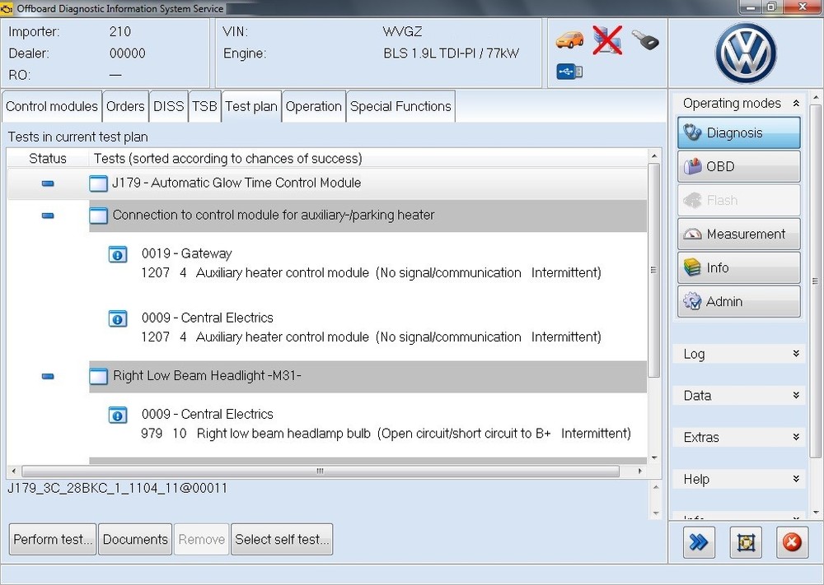Click the description box scroll down arrow
The height and width of the screenshot is (585, 824).
(x=655, y=513)
